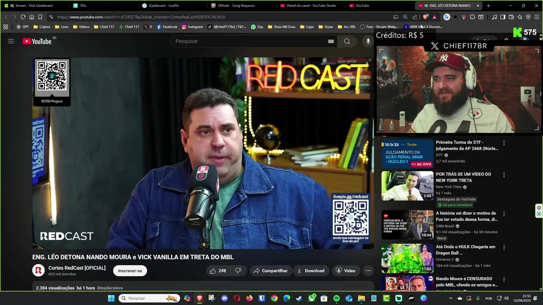Viewport: 543px width, 305px height.
Task: Click the page vertical scrollbar
Action: pos(540,161)
